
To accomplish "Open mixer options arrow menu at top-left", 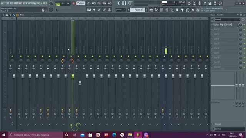I will 3,15.
